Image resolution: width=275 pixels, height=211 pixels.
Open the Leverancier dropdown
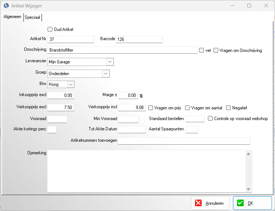click(110, 62)
